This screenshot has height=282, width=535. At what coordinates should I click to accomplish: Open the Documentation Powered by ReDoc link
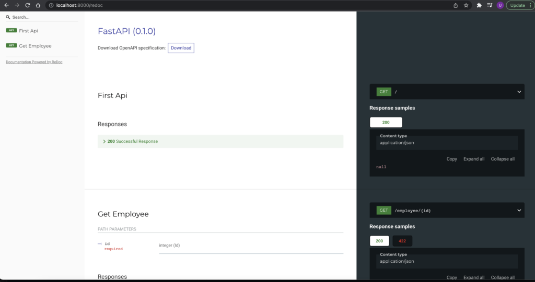[x=34, y=62]
